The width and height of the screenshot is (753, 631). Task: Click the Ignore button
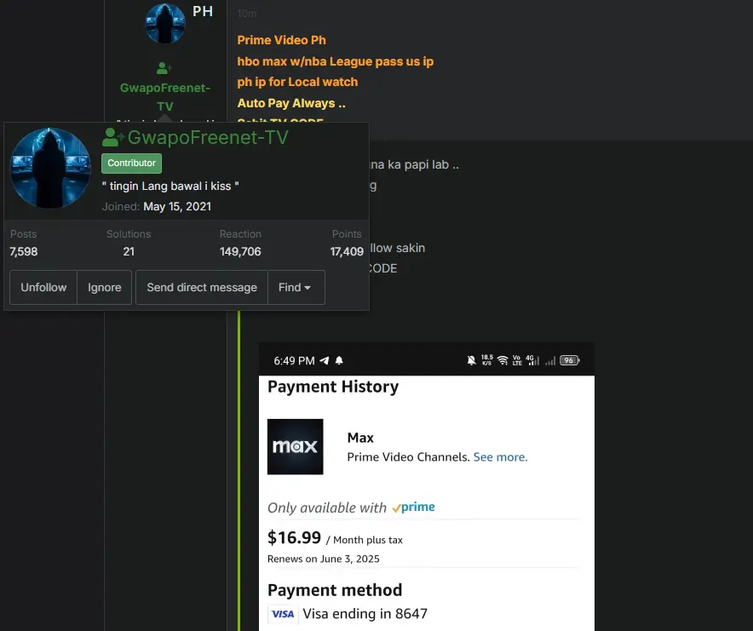click(x=104, y=287)
